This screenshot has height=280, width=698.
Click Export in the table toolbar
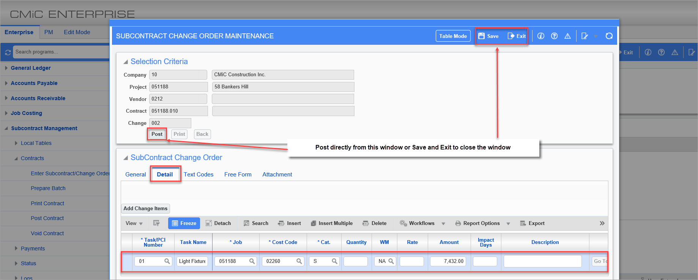coord(532,223)
